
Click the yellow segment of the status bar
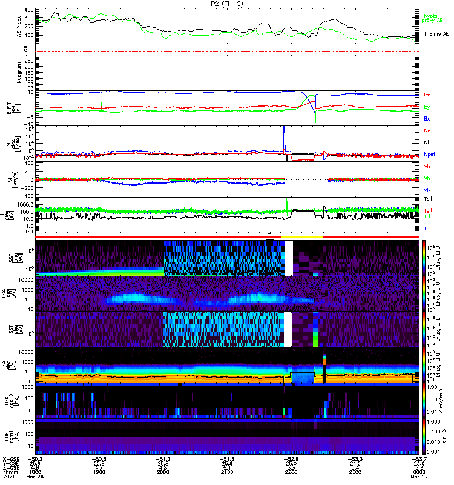(x=302, y=237)
